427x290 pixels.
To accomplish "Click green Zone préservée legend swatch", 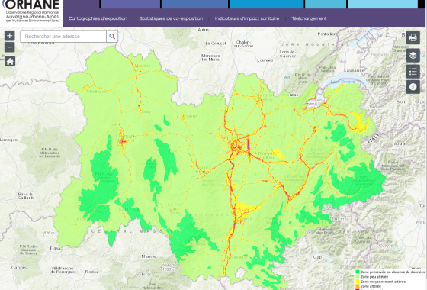I will [x=357, y=272].
